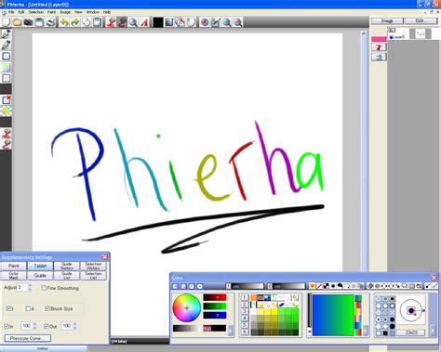This screenshot has width=441, height=352.
Task: Click the floppy disk icon next to Redo
Action: click(98, 22)
